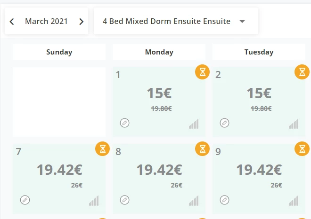Click the hourglass badge on March 8

coord(202,149)
